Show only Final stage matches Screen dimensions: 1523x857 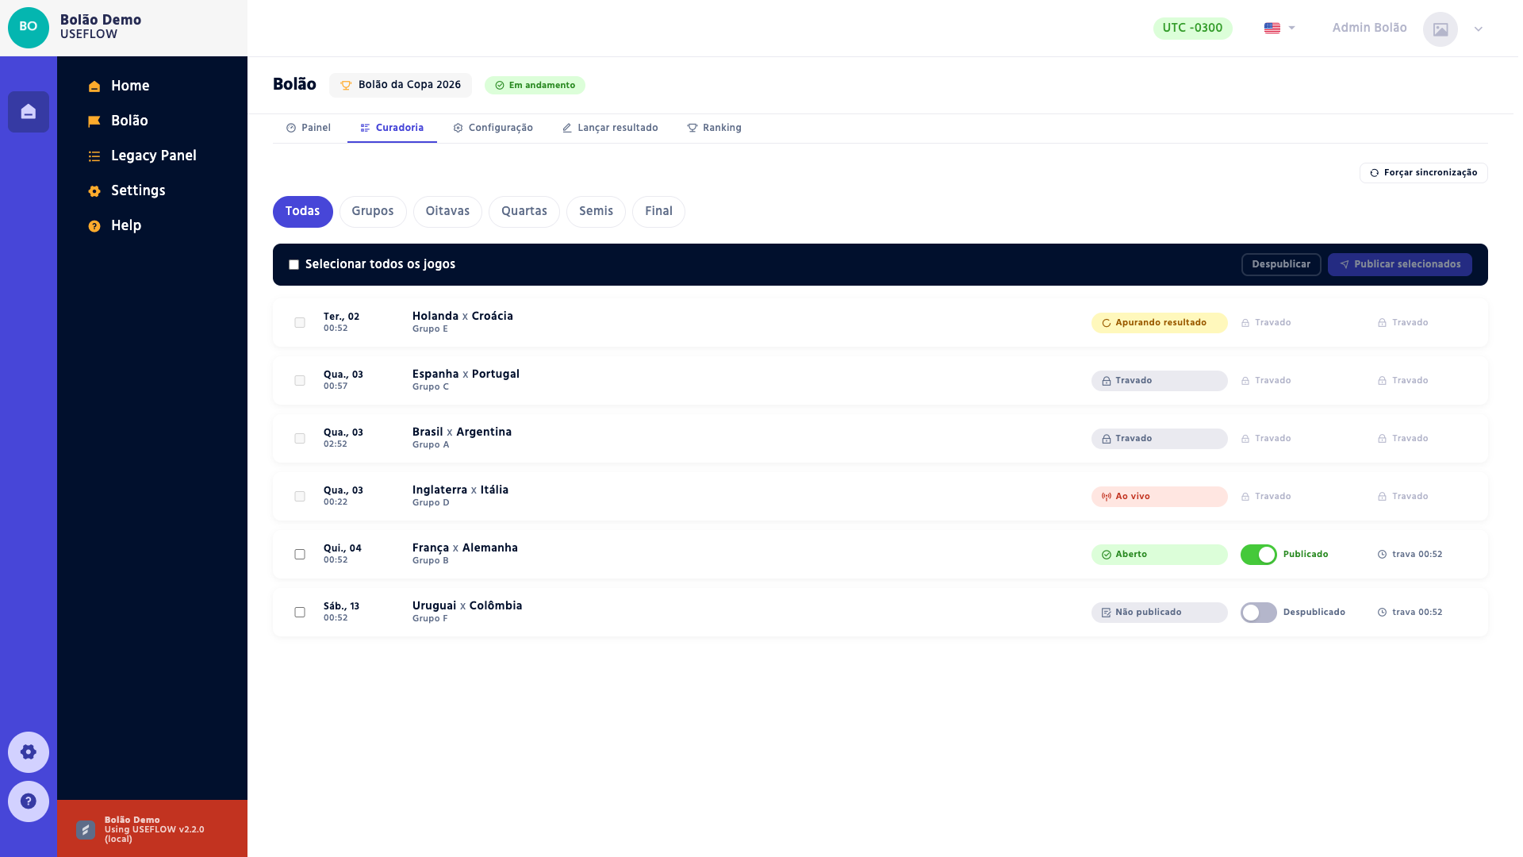pyautogui.click(x=658, y=212)
